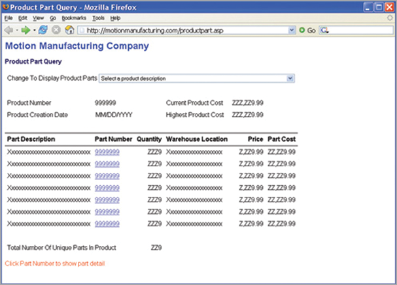
Task: Open the Forward button history dropdown arrow
Action: 34,30
